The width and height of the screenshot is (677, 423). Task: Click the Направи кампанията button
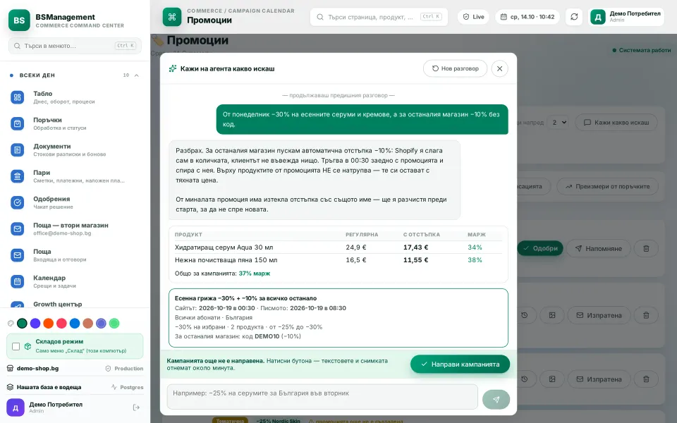(460, 364)
